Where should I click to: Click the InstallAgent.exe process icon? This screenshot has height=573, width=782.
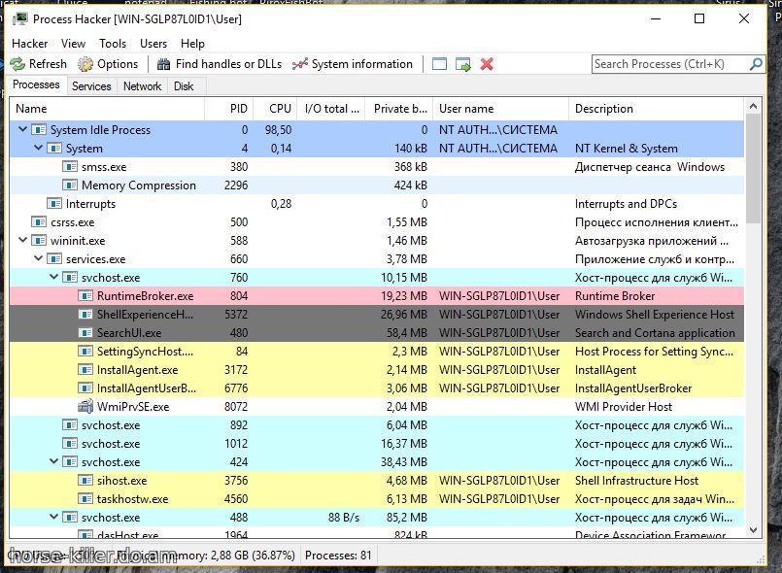click(x=85, y=369)
